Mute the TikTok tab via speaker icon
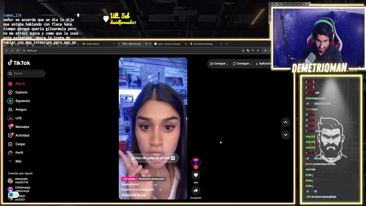 [x=146, y=44]
